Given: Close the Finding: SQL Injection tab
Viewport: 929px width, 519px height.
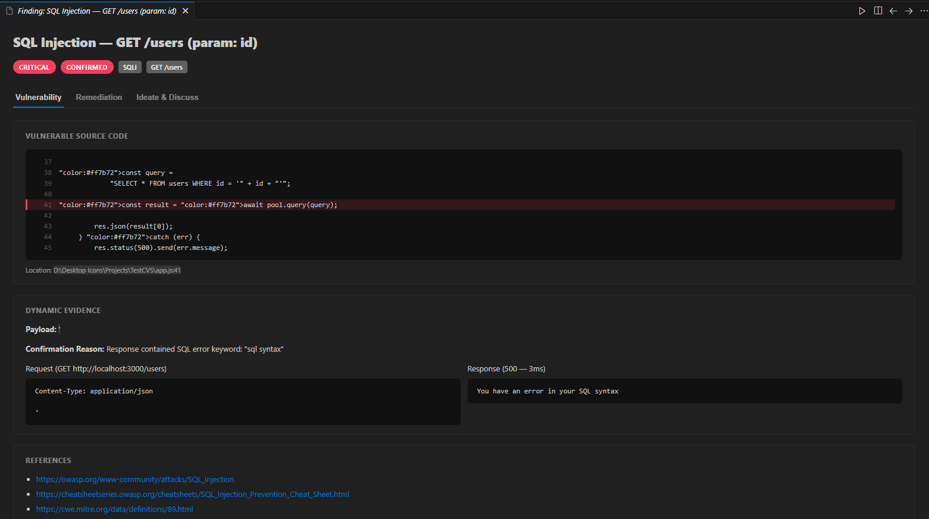Looking at the screenshot, I should point(186,11).
